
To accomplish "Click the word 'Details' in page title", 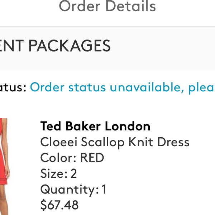I will pyautogui.click(x=131, y=6).
